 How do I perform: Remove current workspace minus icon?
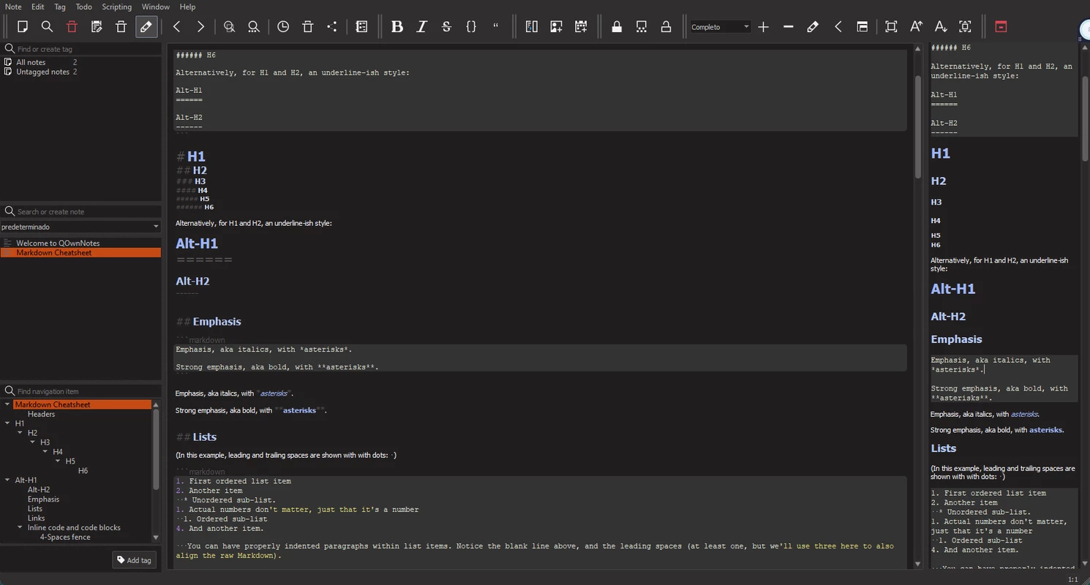coord(789,27)
